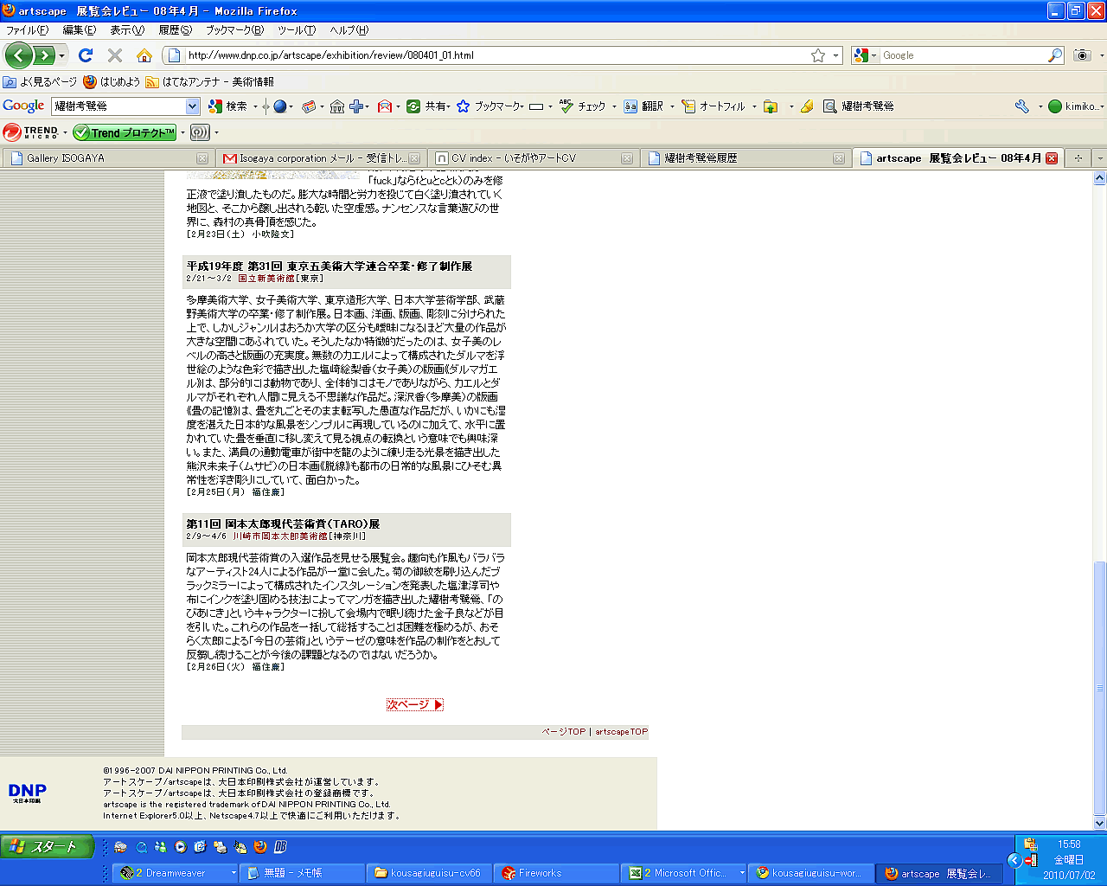
Task: Click into the Google search box
Action: click(x=962, y=55)
